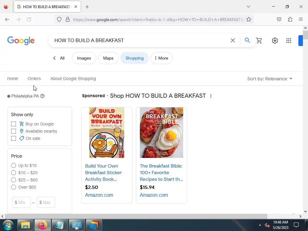Image resolution: width=308 pixels, height=231 pixels.
Task: Click the $ Min price input field
Action: pyautogui.click(x=21, y=202)
